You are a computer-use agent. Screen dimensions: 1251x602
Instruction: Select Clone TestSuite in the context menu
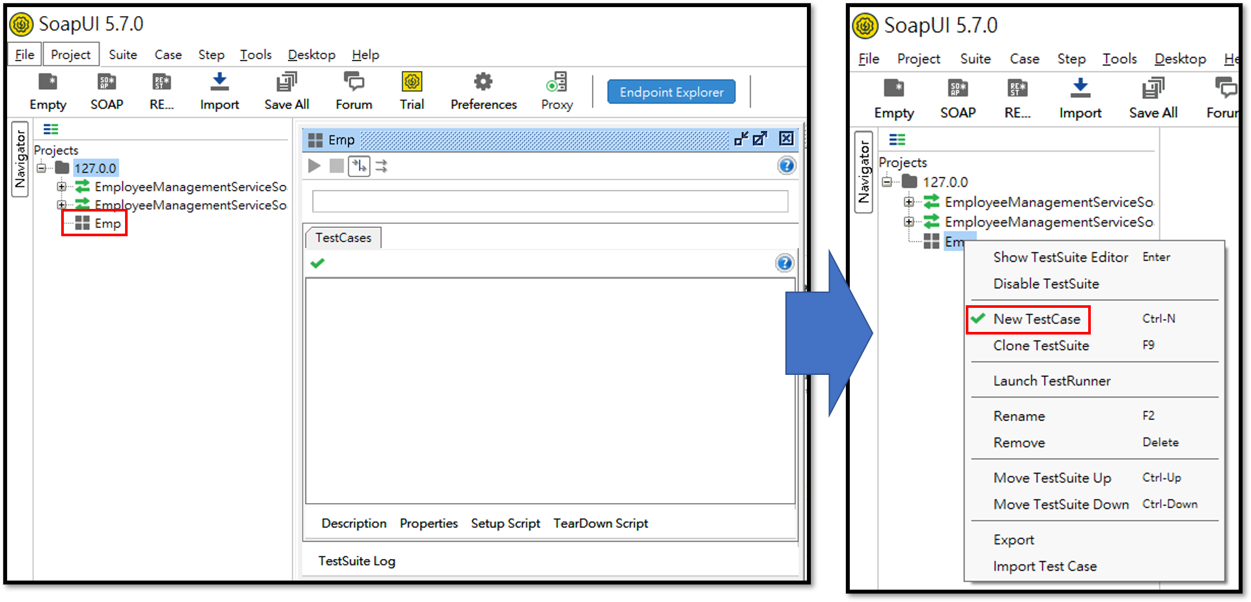[1041, 346]
